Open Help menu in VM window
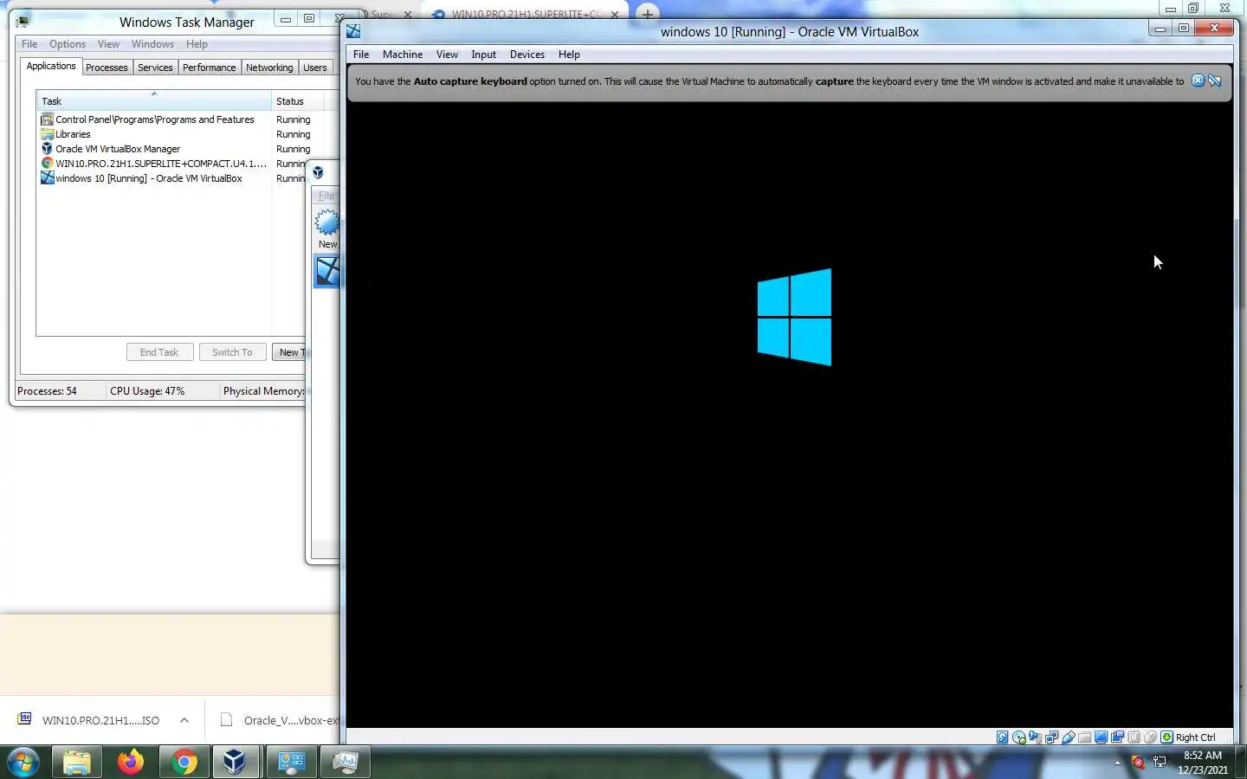 (569, 55)
